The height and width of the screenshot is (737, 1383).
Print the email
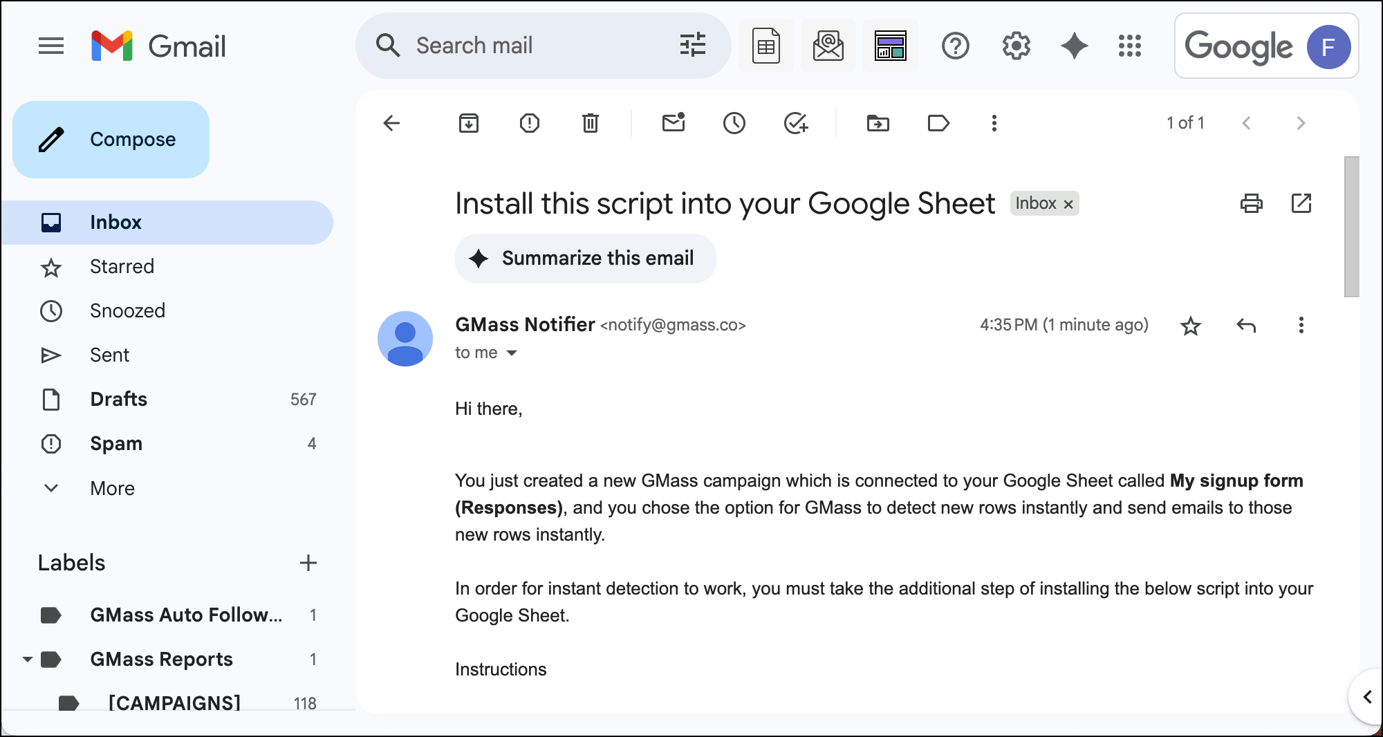[x=1251, y=203]
